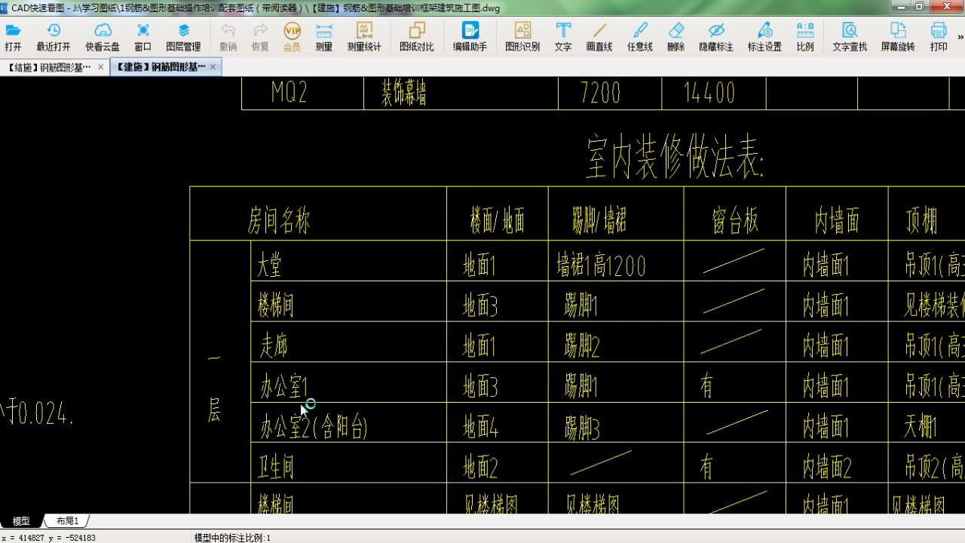Open 图层管理 layer management

pos(183,36)
